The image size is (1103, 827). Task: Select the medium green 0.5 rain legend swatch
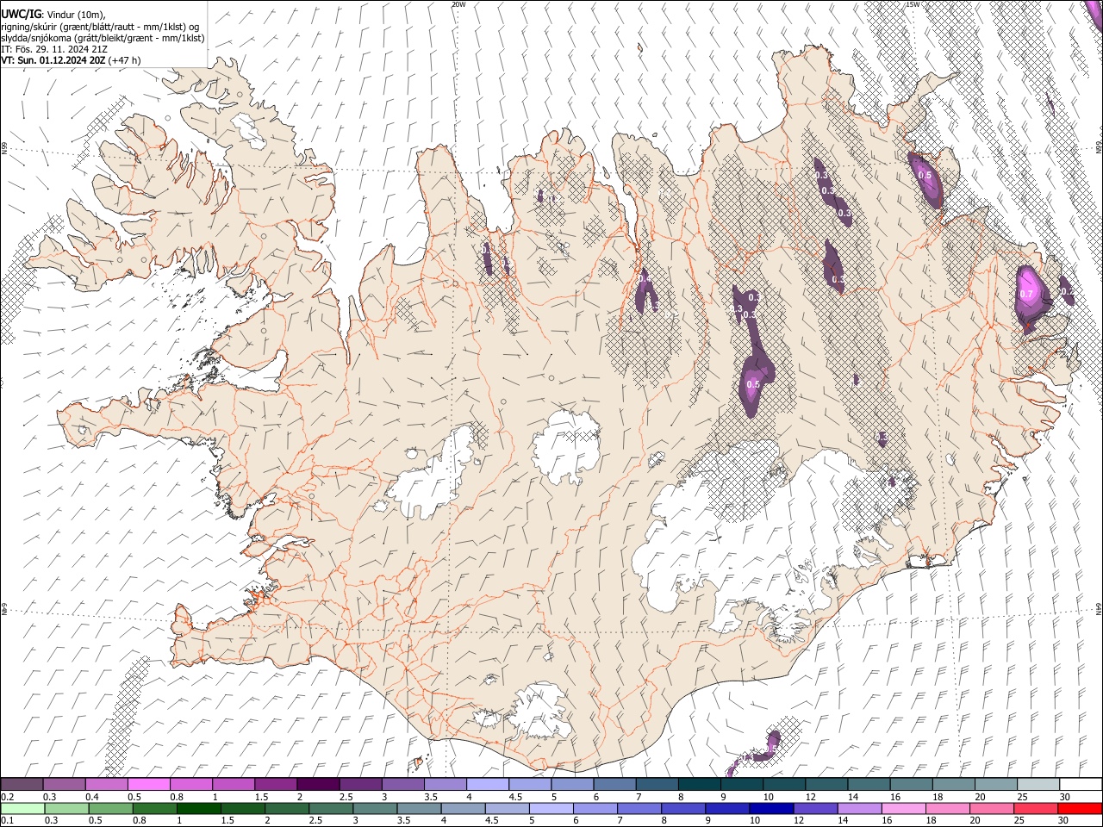111,808
